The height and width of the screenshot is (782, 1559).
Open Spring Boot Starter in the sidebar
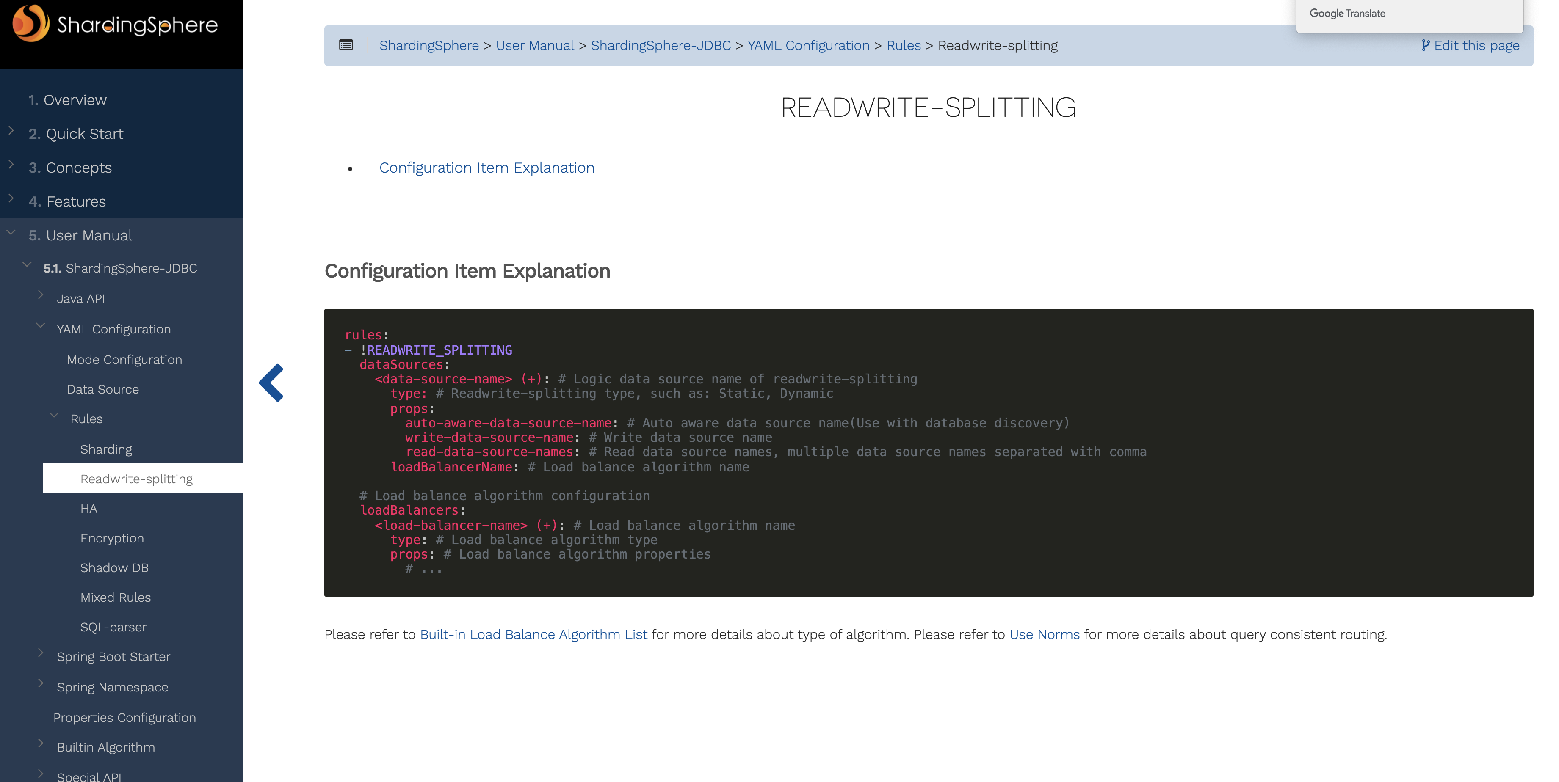[x=113, y=657]
